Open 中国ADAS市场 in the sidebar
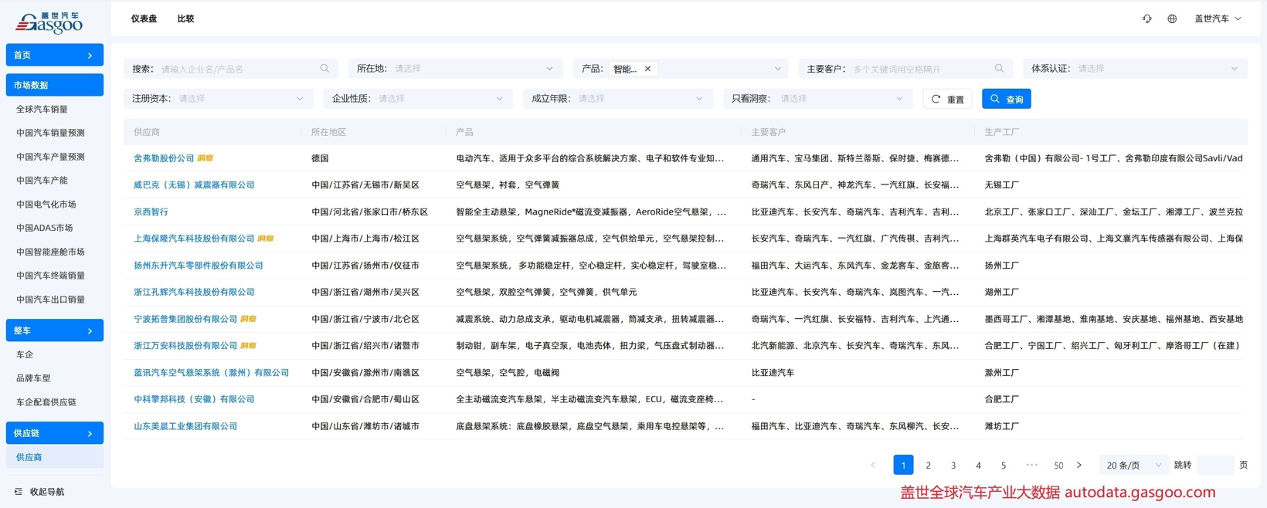 (45, 228)
